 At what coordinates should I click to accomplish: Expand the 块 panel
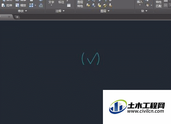coord(144,11)
